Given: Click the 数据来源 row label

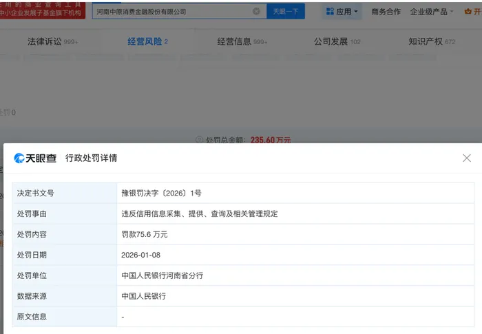Looking at the screenshot, I should click(32, 296).
